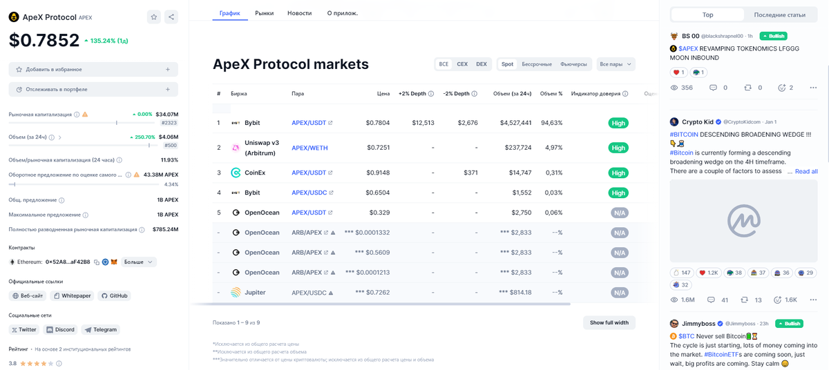Image resolution: width=829 pixels, height=370 pixels.
Task: Copy the Ethereum contract address
Action: pyautogui.click(x=97, y=262)
